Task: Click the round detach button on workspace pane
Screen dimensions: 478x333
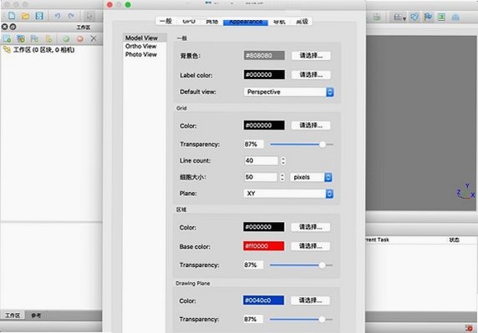Action: pyautogui.click(x=13, y=27)
